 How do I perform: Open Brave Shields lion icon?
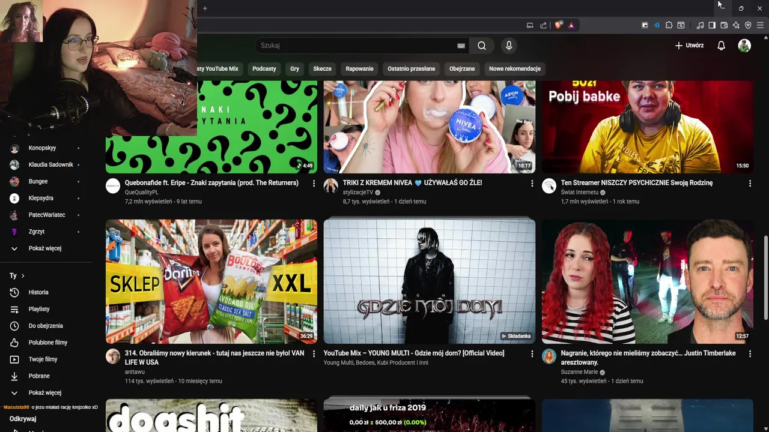(559, 25)
